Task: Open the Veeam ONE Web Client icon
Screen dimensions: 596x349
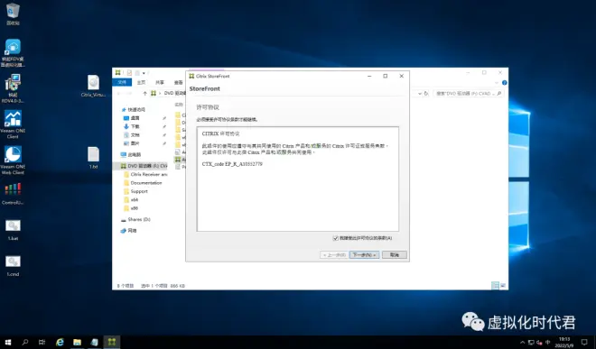Action: pyautogui.click(x=13, y=160)
